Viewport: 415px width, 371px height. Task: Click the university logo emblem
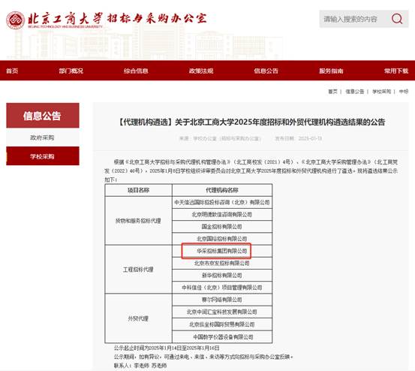pyautogui.click(x=15, y=20)
